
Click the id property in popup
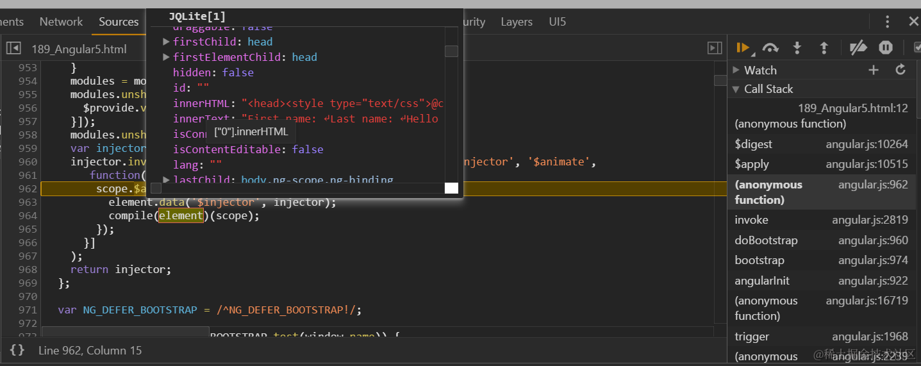[191, 88]
